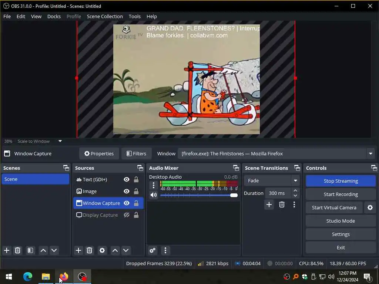Select Display Capture source row

point(108,215)
